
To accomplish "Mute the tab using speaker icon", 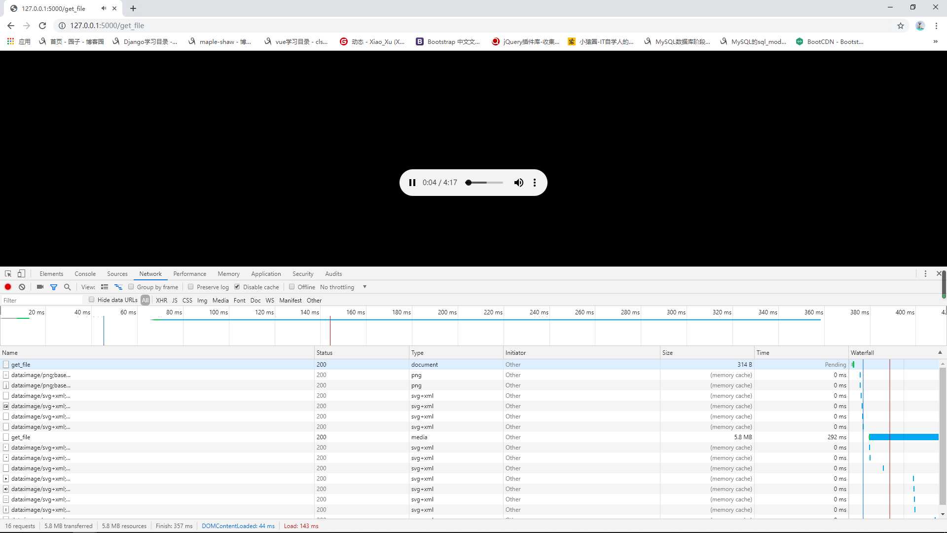I will 104,8.
